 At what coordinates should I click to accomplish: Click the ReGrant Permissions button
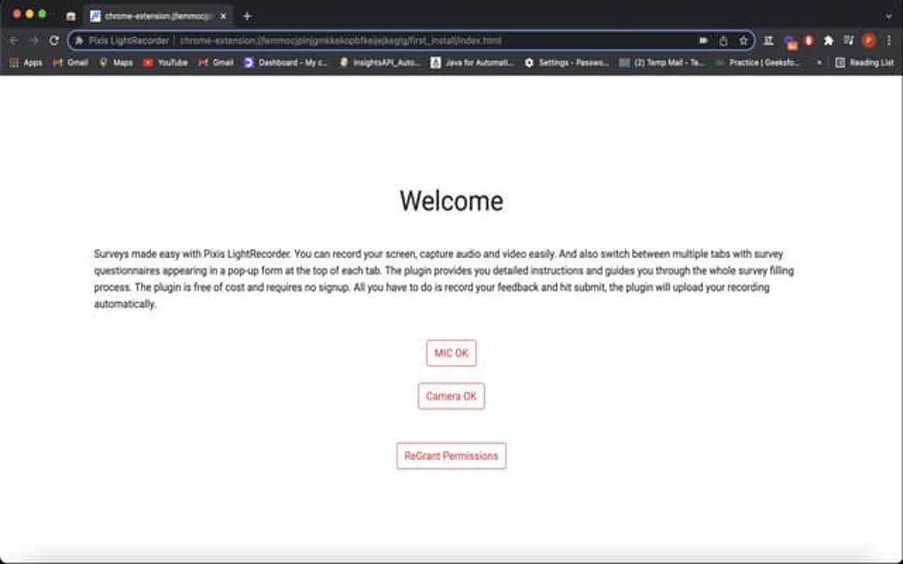pyautogui.click(x=451, y=455)
